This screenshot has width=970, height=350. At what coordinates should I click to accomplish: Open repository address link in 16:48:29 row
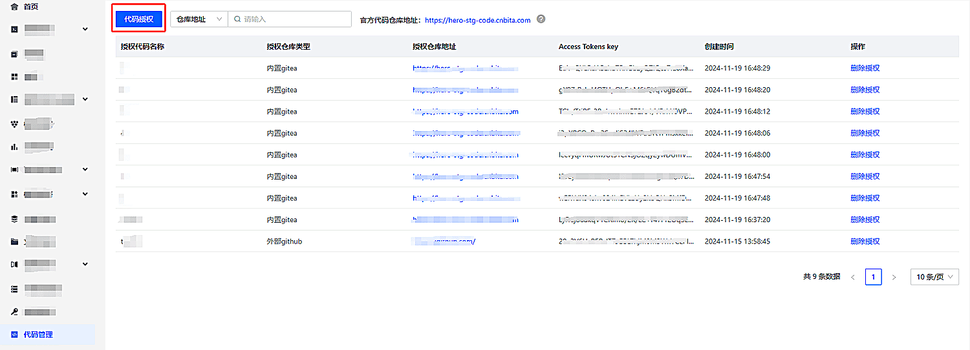point(466,68)
